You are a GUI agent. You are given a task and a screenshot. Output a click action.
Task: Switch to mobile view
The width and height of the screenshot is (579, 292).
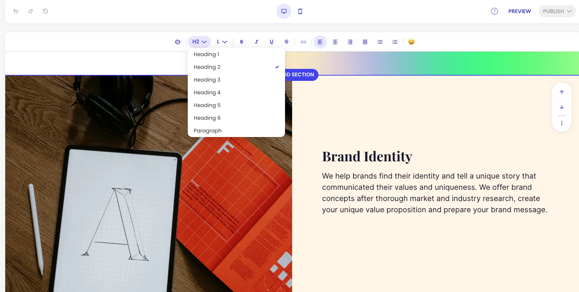point(300,11)
